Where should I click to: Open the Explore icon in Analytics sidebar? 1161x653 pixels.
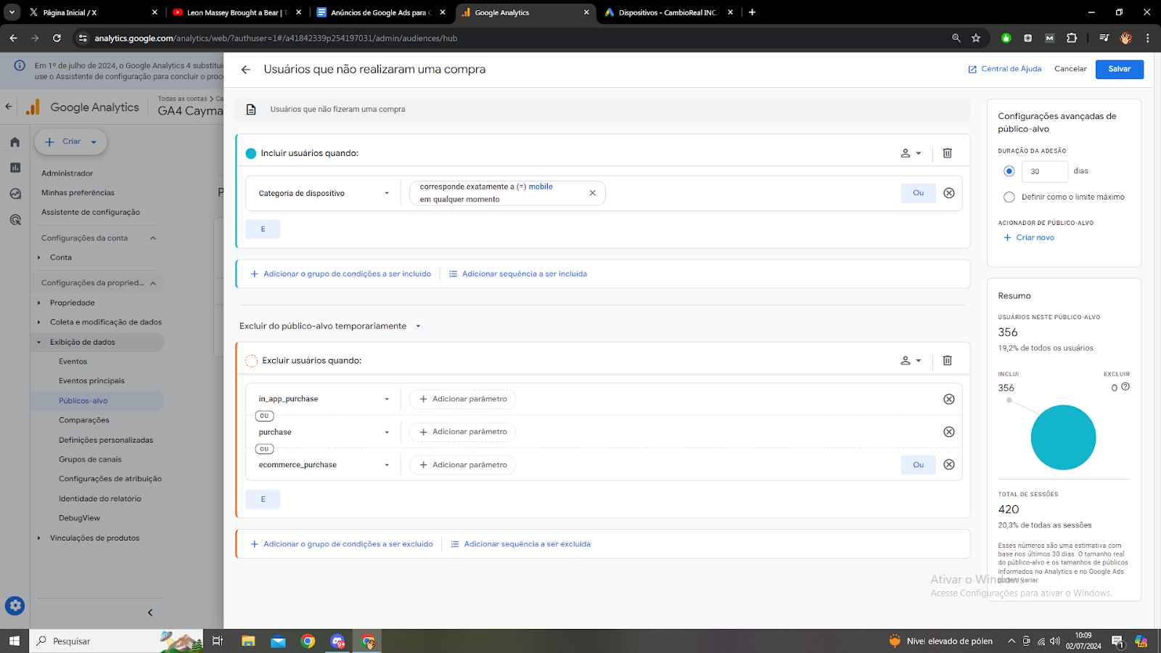click(x=15, y=194)
